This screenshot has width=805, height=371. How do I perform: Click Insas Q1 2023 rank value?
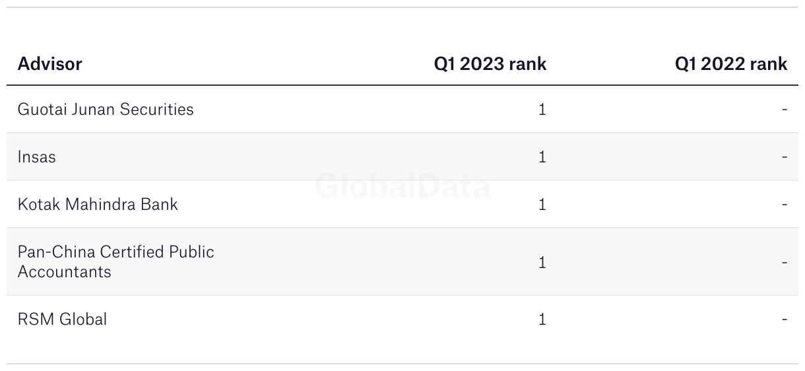(542, 157)
